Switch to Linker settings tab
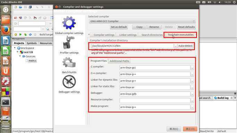This screenshot has height=133, width=237. point(128,35)
